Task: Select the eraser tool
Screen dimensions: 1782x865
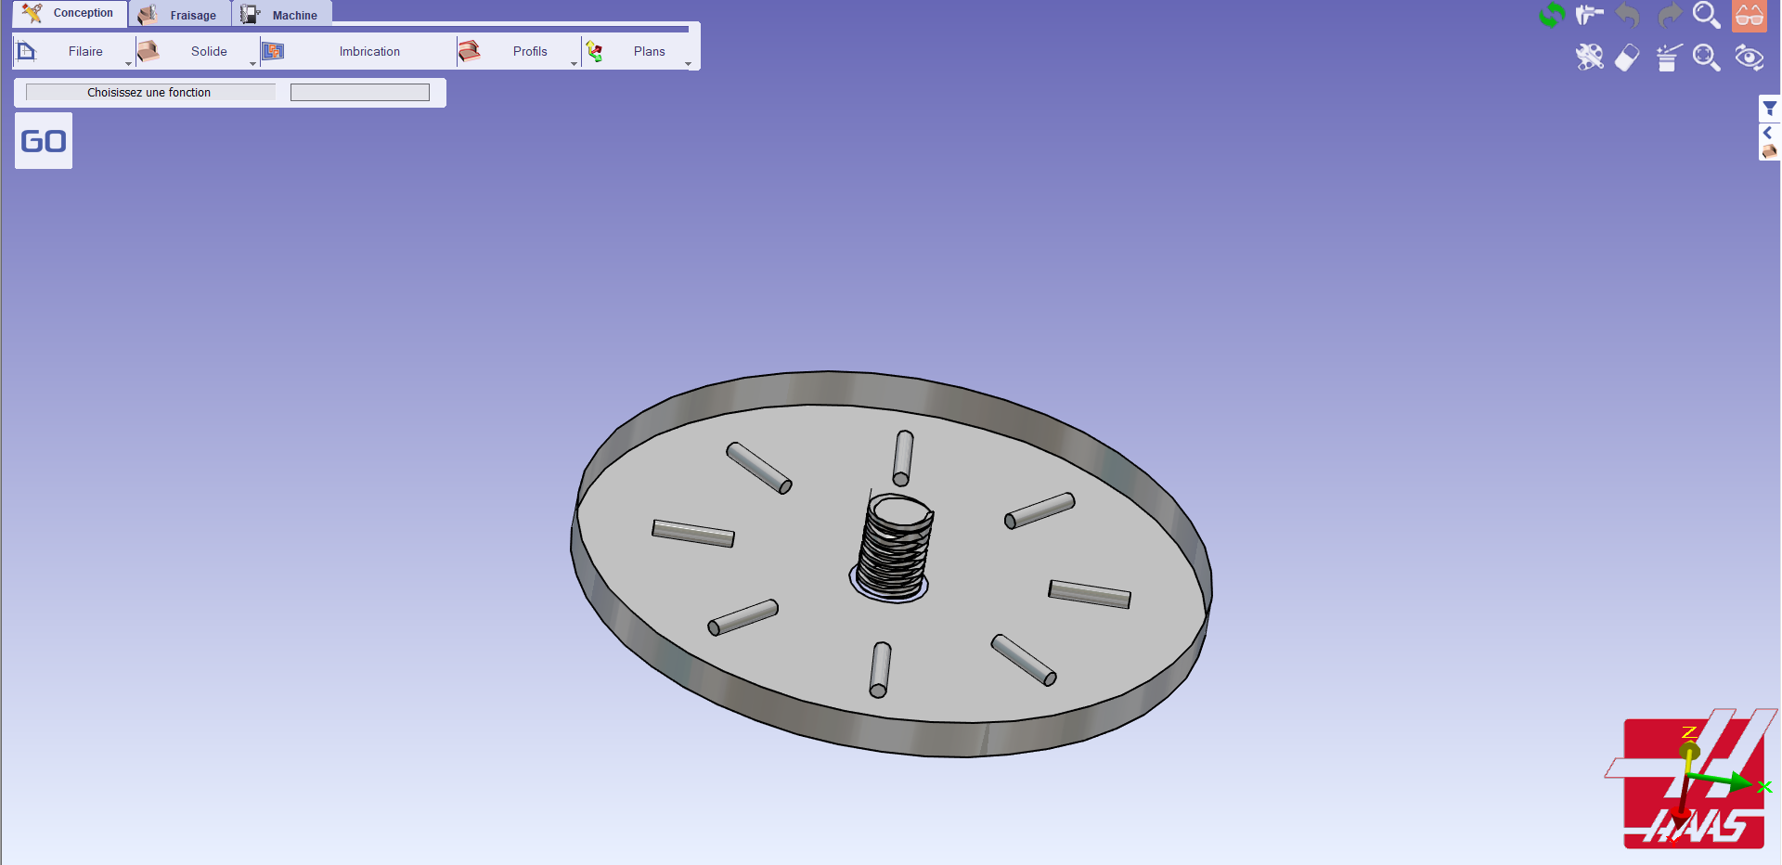Action: (1627, 58)
